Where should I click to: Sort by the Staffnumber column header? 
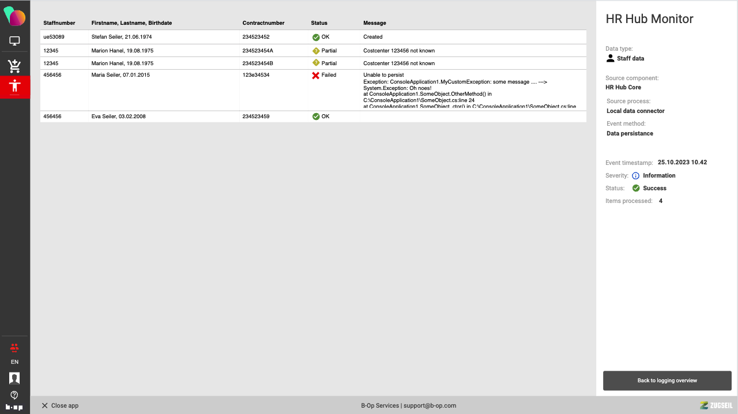pyautogui.click(x=59, y=23)
